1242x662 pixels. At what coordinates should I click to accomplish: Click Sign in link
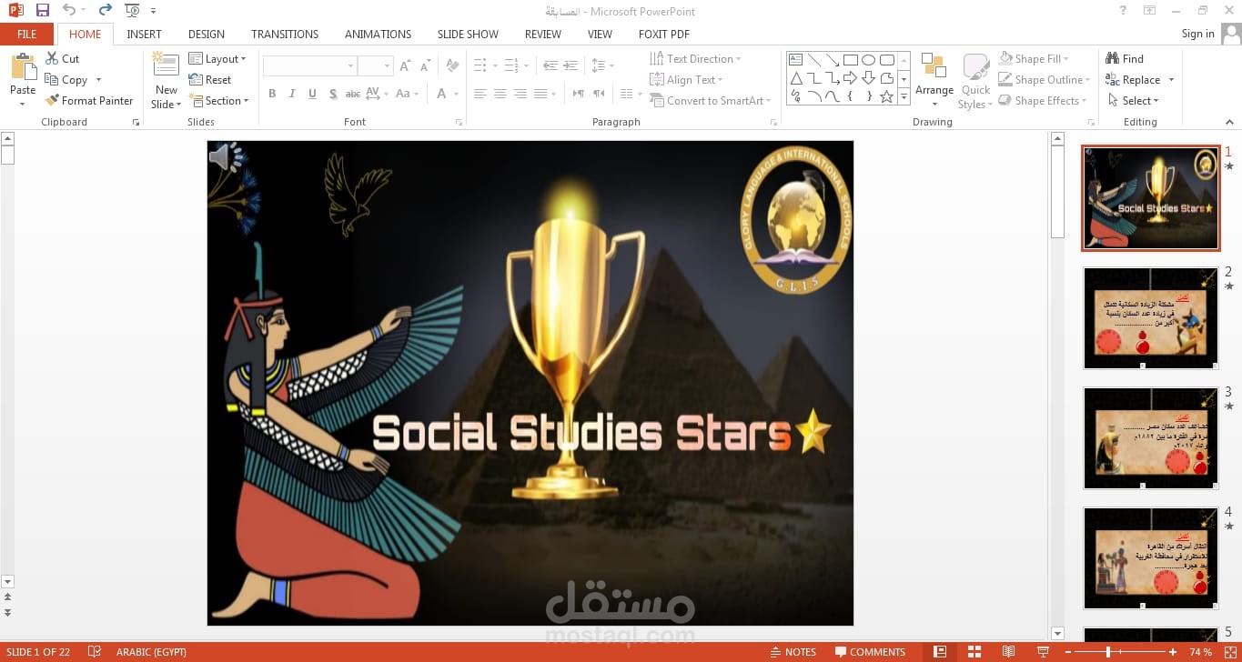1197,34
